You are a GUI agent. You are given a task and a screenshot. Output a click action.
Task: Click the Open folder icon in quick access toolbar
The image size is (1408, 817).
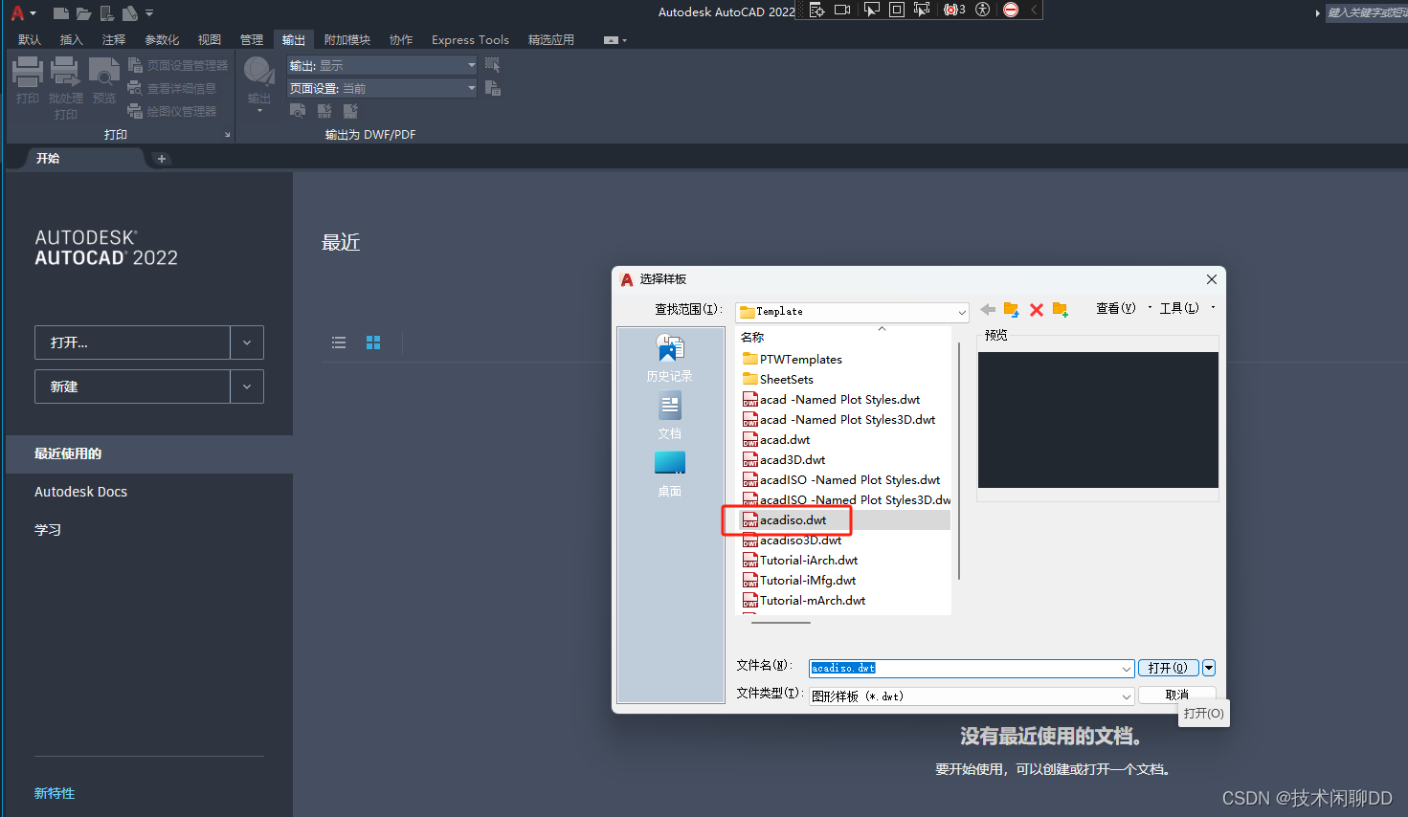pos(84,13)
